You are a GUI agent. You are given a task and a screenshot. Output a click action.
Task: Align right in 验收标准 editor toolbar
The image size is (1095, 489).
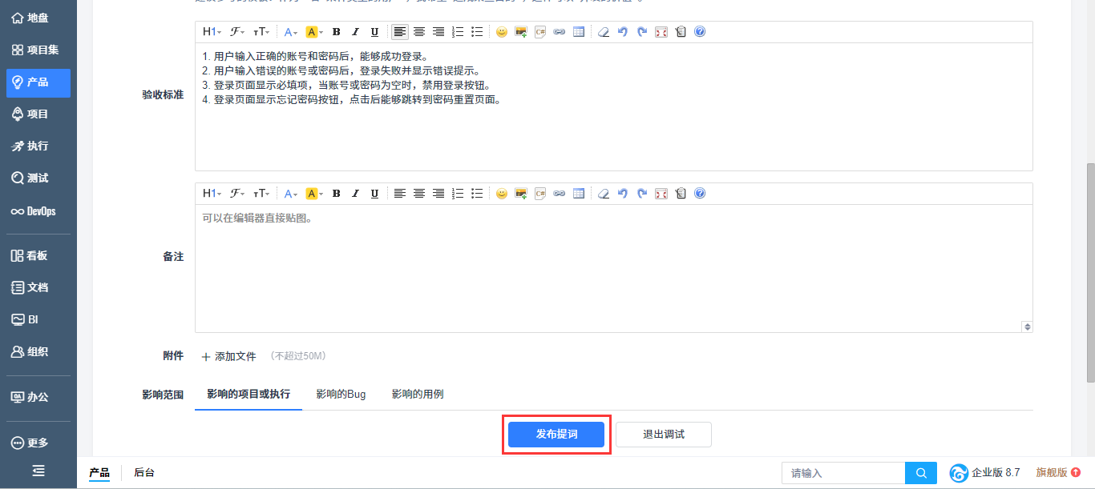tap(438, 32)
